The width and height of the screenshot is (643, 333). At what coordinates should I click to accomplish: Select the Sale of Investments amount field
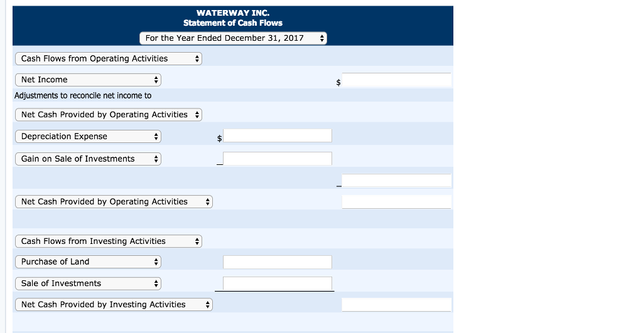pyautogui.click(x=277, y=283)
